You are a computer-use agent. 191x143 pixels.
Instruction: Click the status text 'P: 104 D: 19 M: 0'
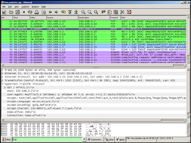point(165,138)
